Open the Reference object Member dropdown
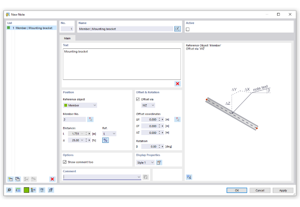Viewport: 300px width, 207px height. click(x=80, y=105)
